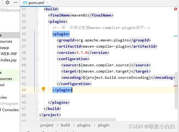Collapse the plugins tag fold on line 33
This screenshot has height=132, width=179.
(x=37, y=21)
